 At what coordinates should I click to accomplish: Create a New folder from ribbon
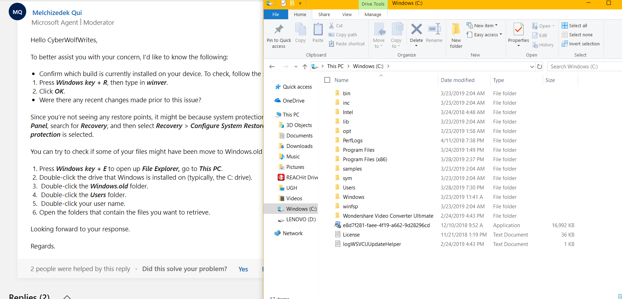coord(456,35)
